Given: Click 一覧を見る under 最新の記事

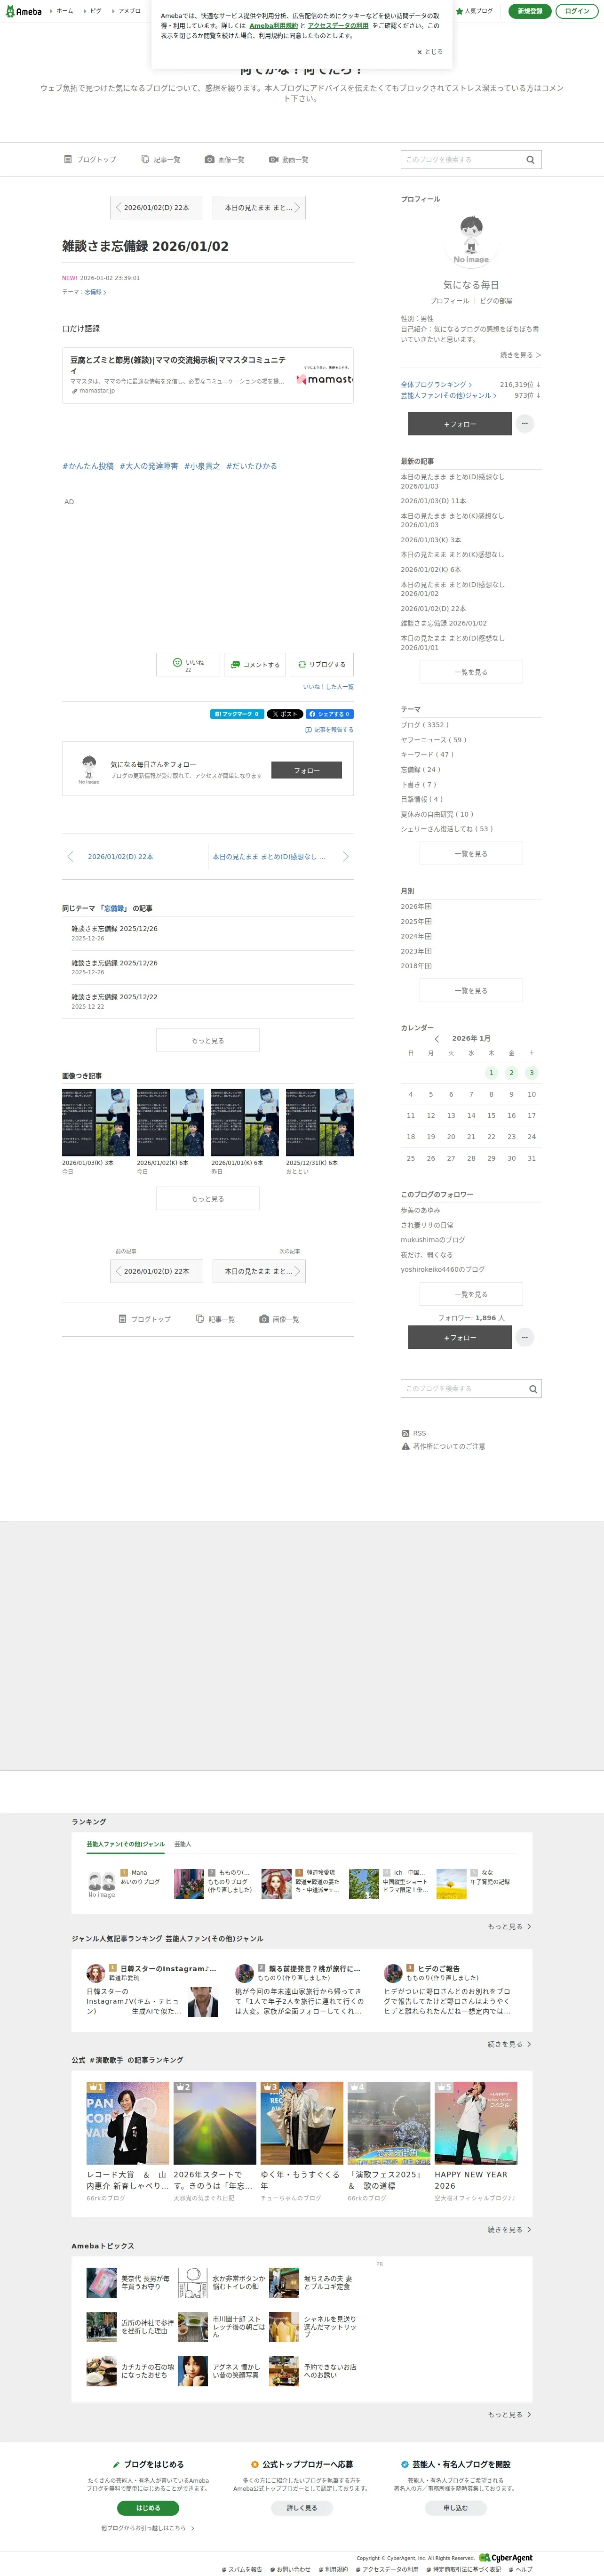Looking at the screenshot, I should coord(471,672).
